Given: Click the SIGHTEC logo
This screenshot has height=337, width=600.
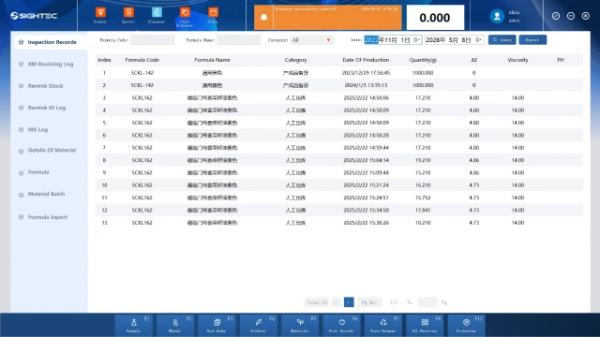Looking at the screenshot, I should click(34, 16).
